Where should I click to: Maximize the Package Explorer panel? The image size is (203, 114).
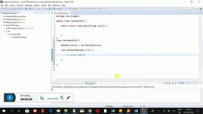click(x=49, y=13)
